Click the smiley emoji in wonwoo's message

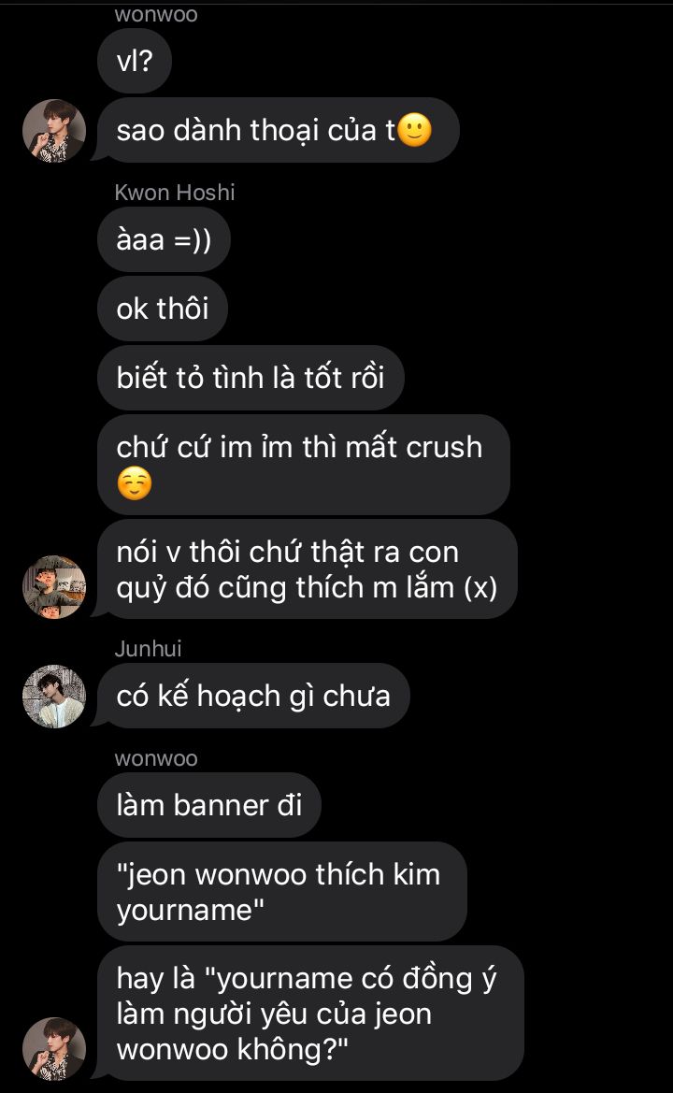[414, 130]
